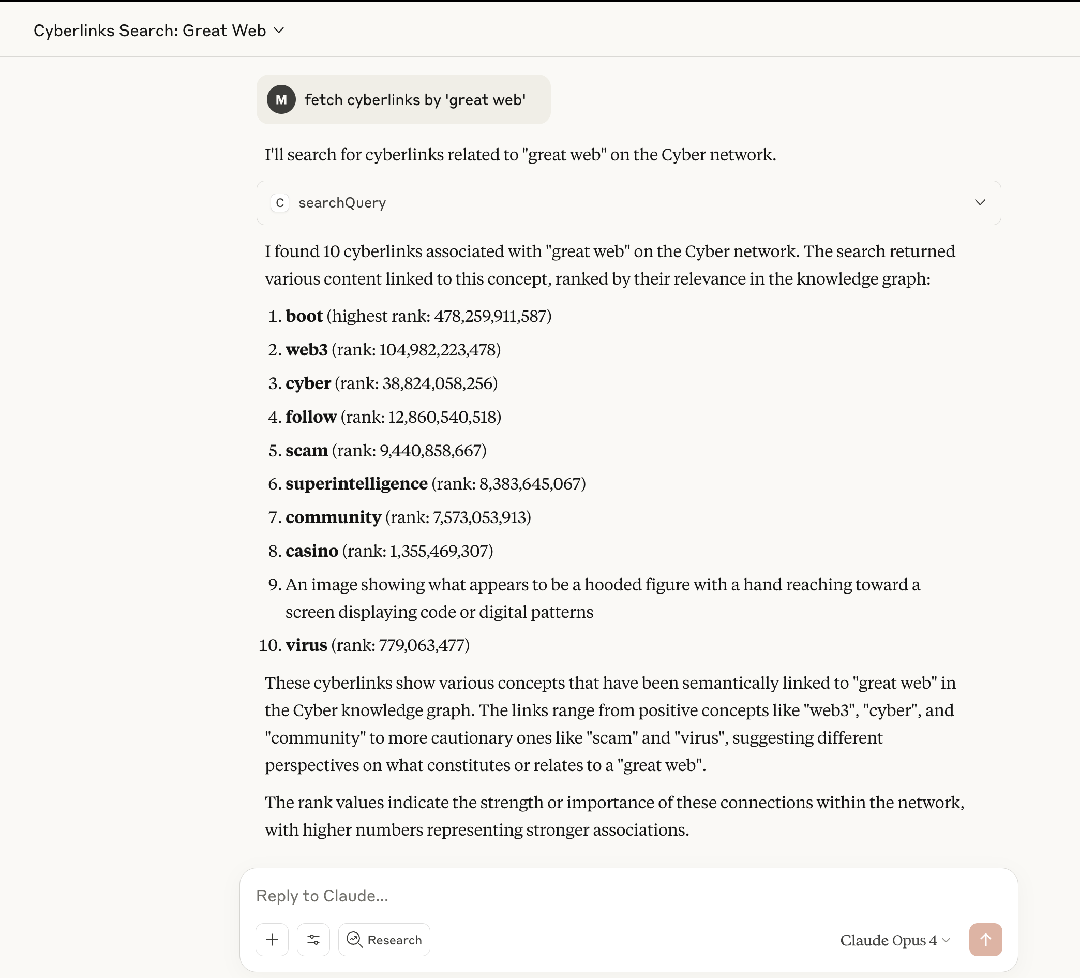Click the 'Cyberlinks Search: Great Web' title text

click(149, 31)
